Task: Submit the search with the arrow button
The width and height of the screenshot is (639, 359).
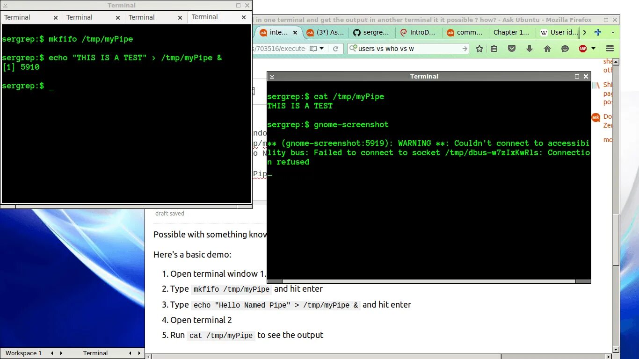Action: click(x=465, y=48)
